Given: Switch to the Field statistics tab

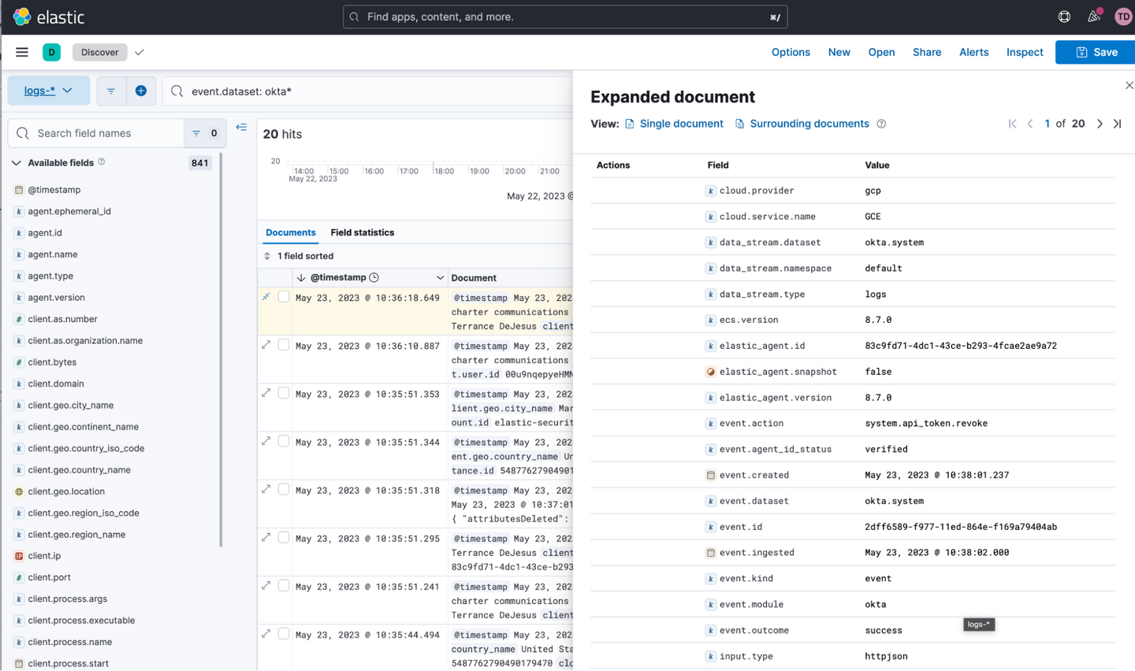Looking at the screenshot, I should click(362, 232).
